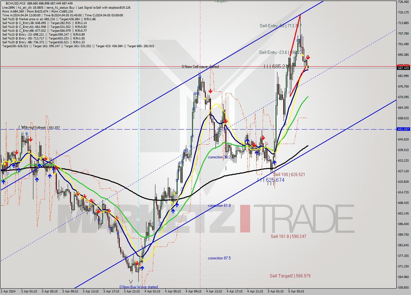Image resolution: width=411 pixels, height=295 pixels.
Task: Select the '3 Apr 09:15' time axis label
Action: pyautogui.click(x=70, y=292)
